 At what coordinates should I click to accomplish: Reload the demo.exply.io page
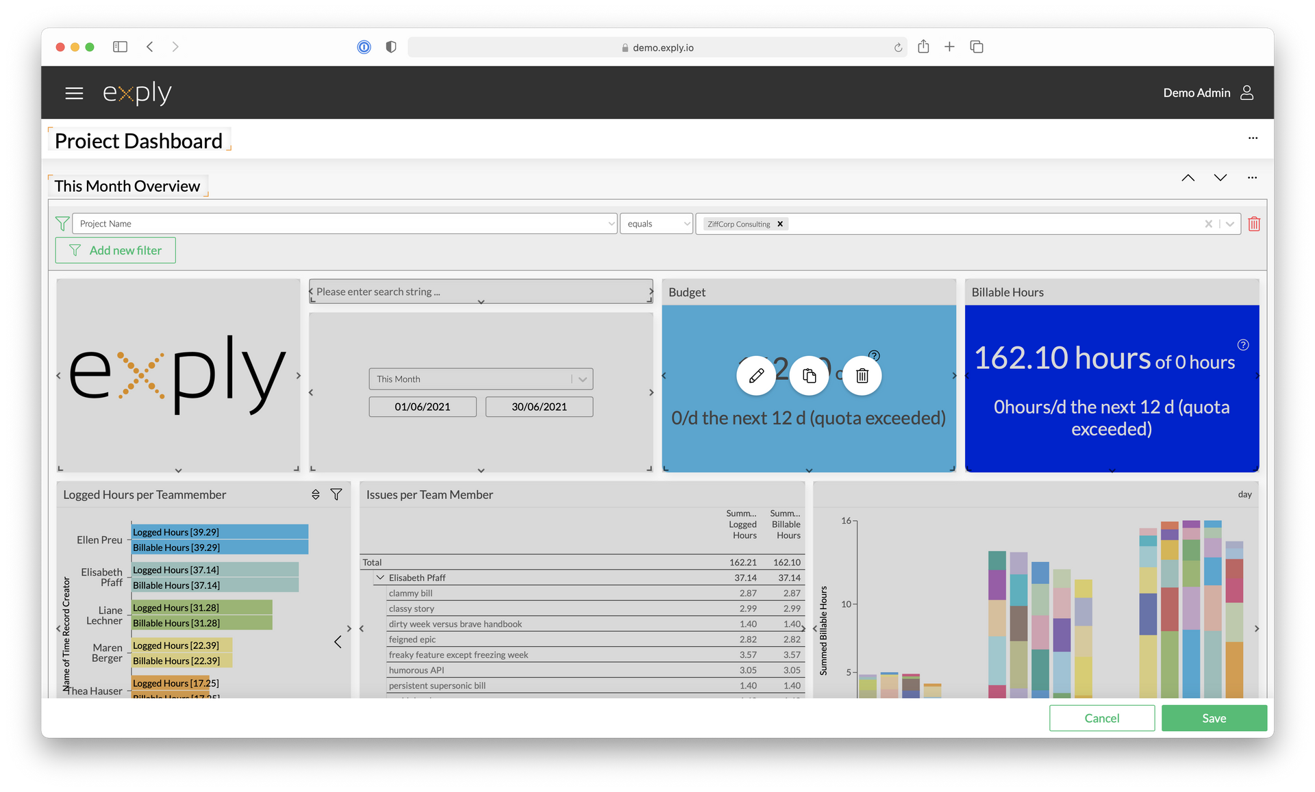pos(898,47)
